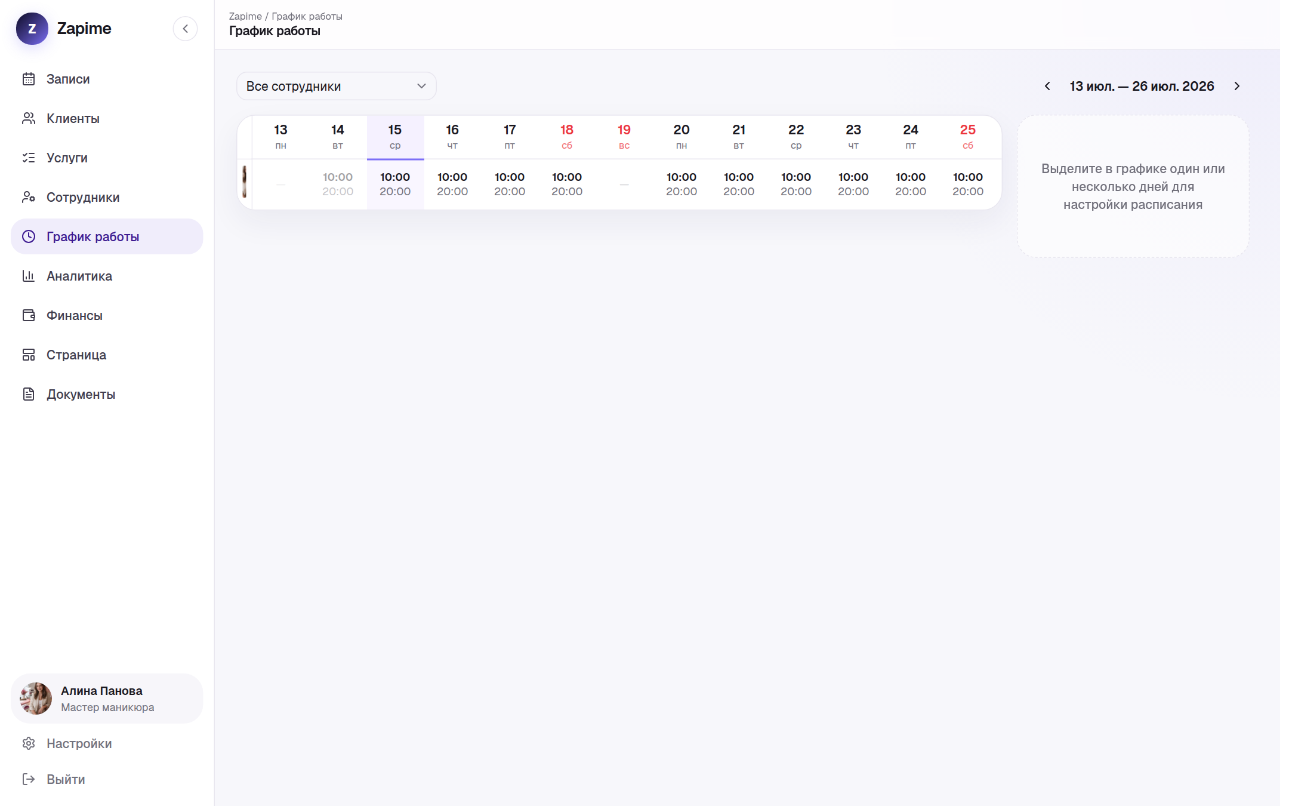The width and height of the screenshot is (1289, 806).
Task: Select the Услуги checklist icon
Action: click(x=29, y=158)
